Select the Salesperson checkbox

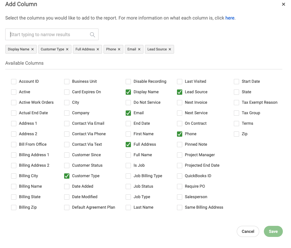(180, 197)
